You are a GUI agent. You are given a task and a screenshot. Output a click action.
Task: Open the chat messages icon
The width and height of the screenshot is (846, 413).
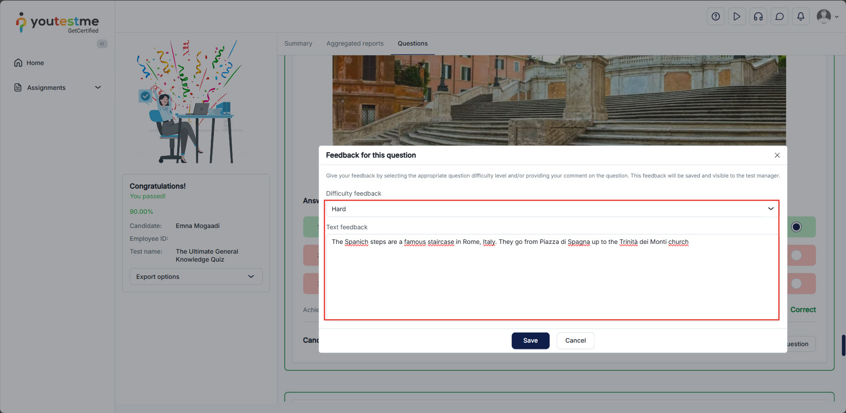coord(779,17)
